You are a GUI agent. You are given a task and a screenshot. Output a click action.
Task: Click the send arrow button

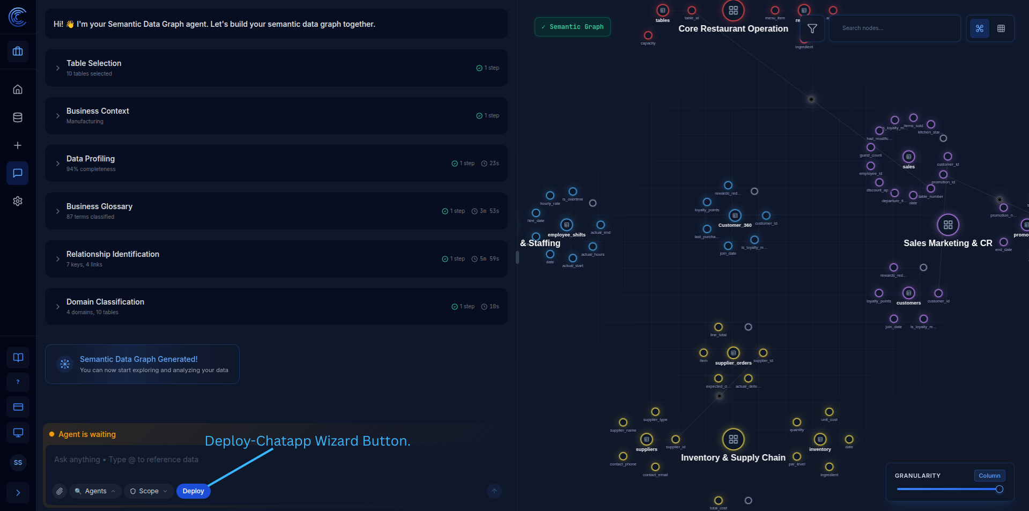click(x=494, y=491)
